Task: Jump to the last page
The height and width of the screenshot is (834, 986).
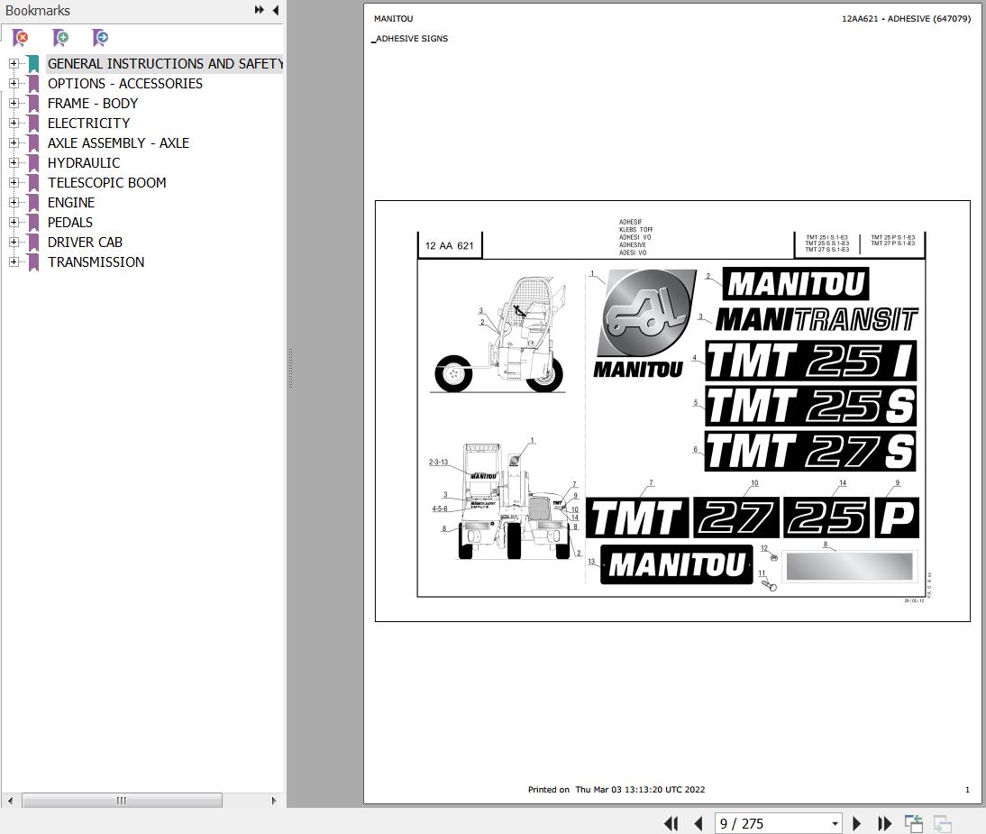Action: tap(884, 823)
